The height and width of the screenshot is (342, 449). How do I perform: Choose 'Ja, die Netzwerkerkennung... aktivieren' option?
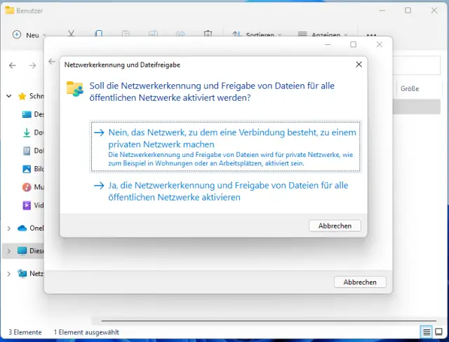[x=225, y=191]
